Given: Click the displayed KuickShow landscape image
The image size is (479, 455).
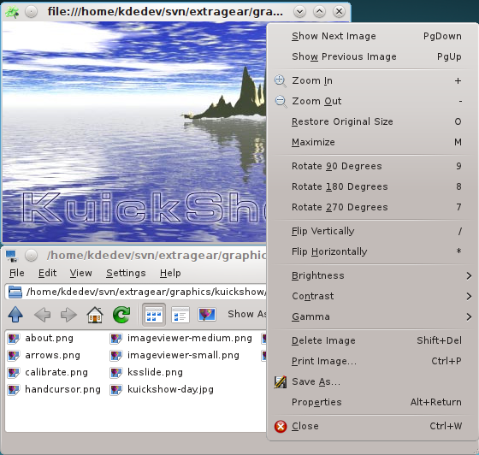Looking at the screenshot, I should 134,132.
